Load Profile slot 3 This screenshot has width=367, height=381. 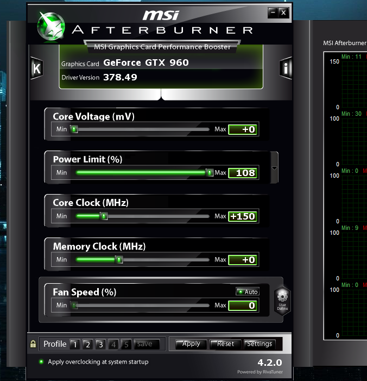pyautogui.click(x=101, y=344)
